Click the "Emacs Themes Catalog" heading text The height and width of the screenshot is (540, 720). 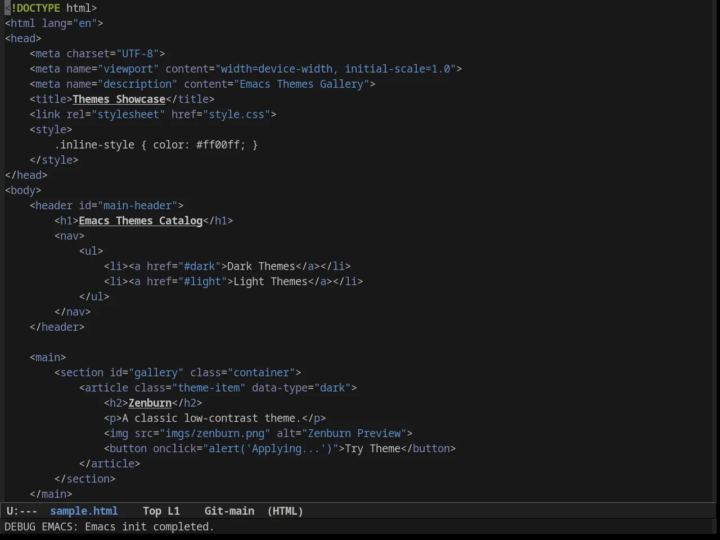click(x=141, y=220)
